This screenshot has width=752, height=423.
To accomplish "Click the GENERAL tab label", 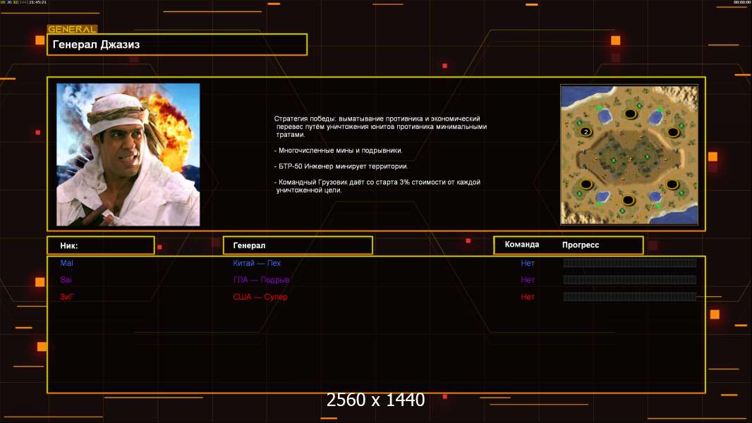I will [72, 30].
